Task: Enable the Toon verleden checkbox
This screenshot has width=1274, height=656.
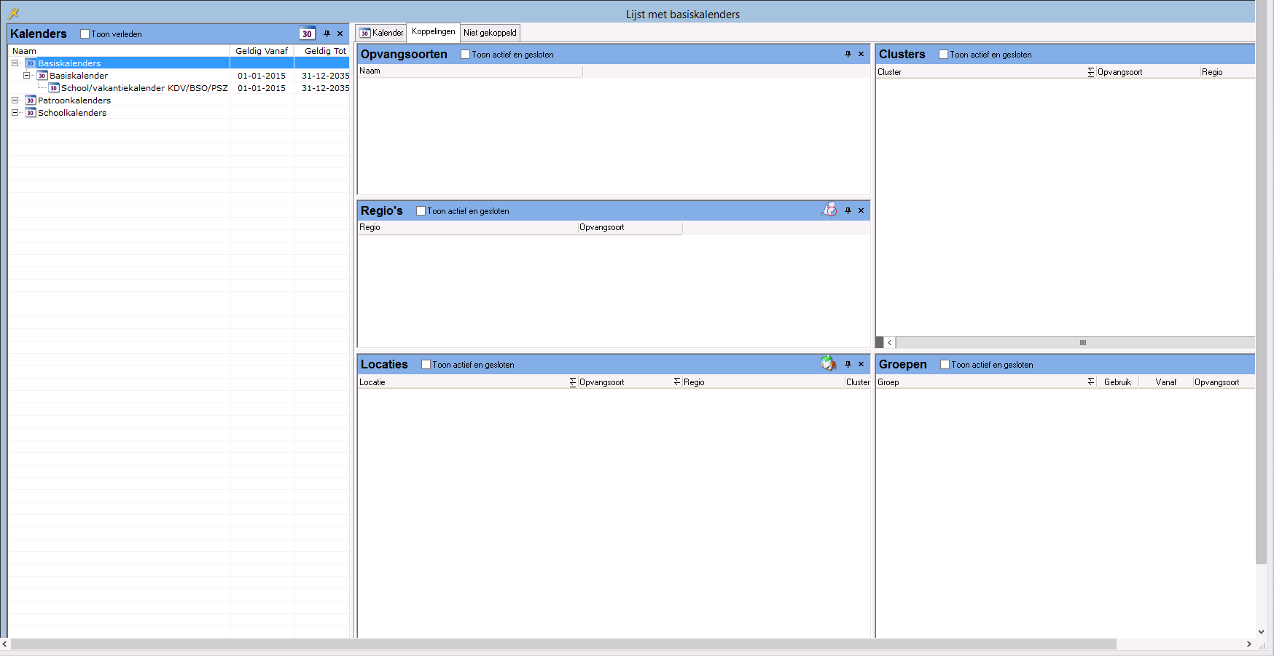Action: point(85,34)
